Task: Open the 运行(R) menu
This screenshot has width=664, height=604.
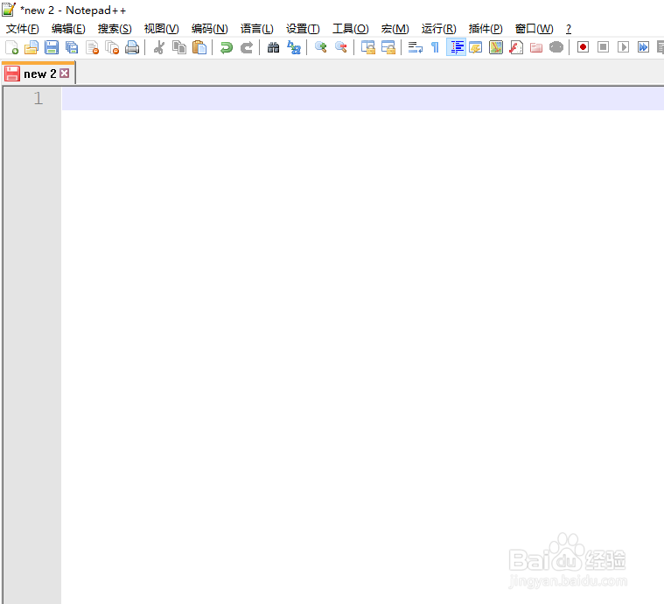Action: coord(438,28)
